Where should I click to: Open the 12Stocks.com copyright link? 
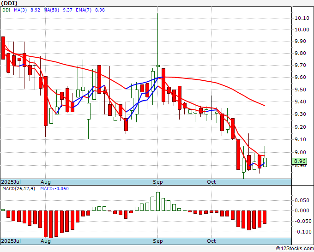(x=295, y=249)
